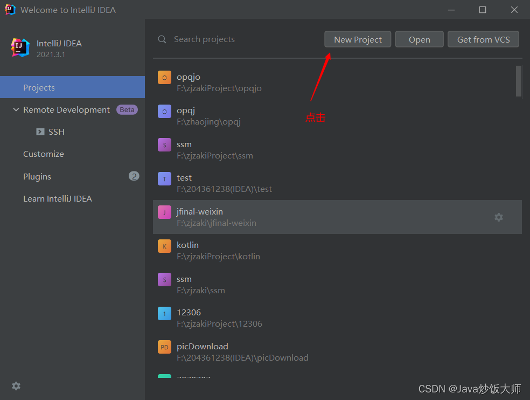Open Learn IntelliJ IDEA section
Screen dimensions: 530x400
pyautogui.click(x=58, y=198)
